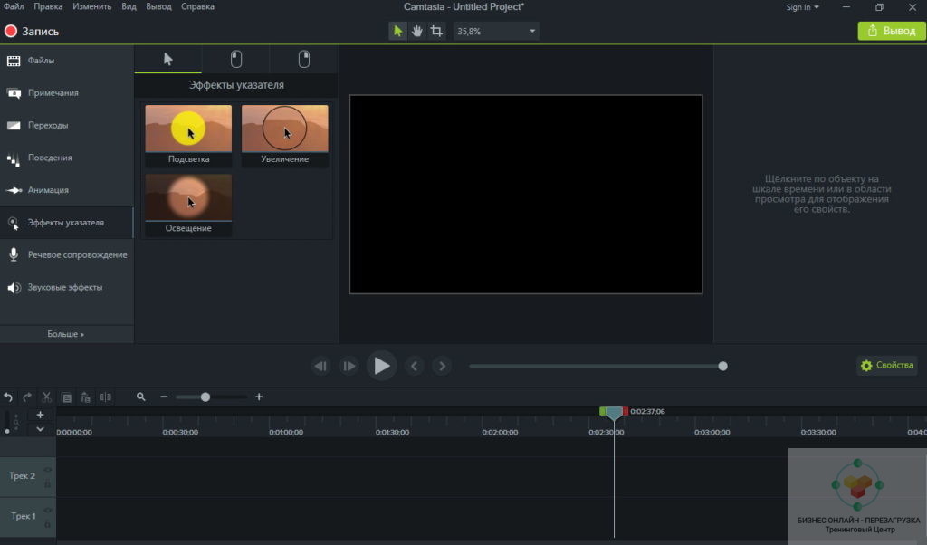927x545 pixels.
Task: Toggle the lock on Трек 1
Action: point(47,524)
